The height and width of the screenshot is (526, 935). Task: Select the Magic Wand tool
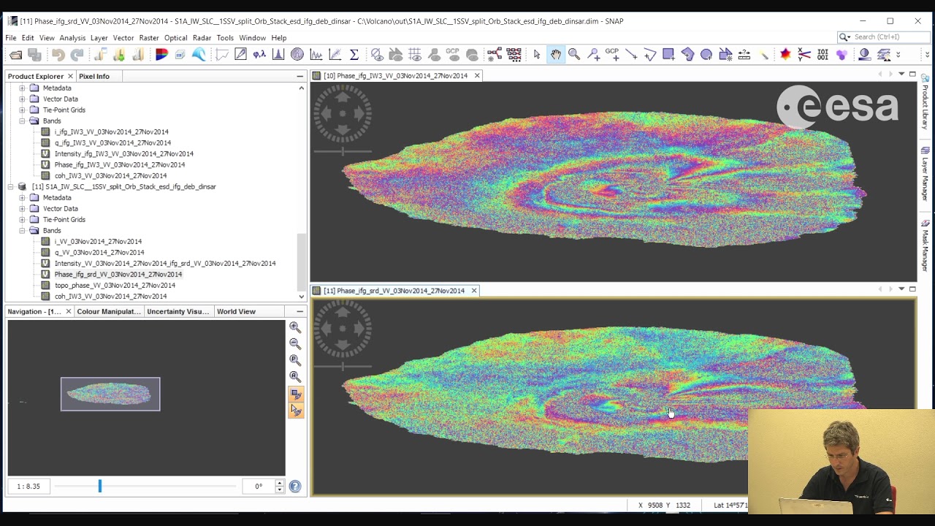pyautogui.click(x=763, y=55)
